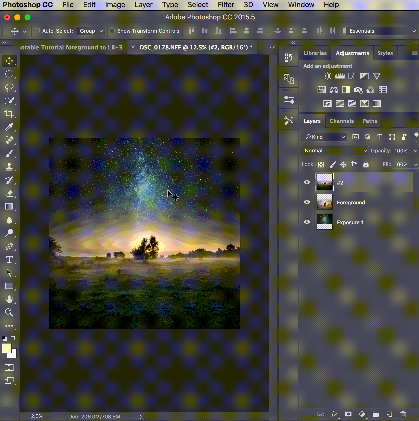This screenshot has width=419, height=421.
Task: Switch to the Channels tab
Action: [342, 121]
